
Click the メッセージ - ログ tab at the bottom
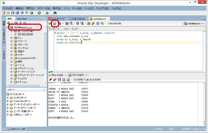17,129
